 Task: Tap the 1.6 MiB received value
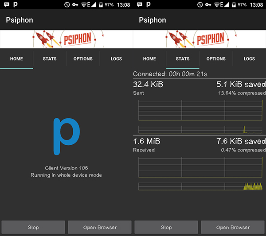[147, 141]
